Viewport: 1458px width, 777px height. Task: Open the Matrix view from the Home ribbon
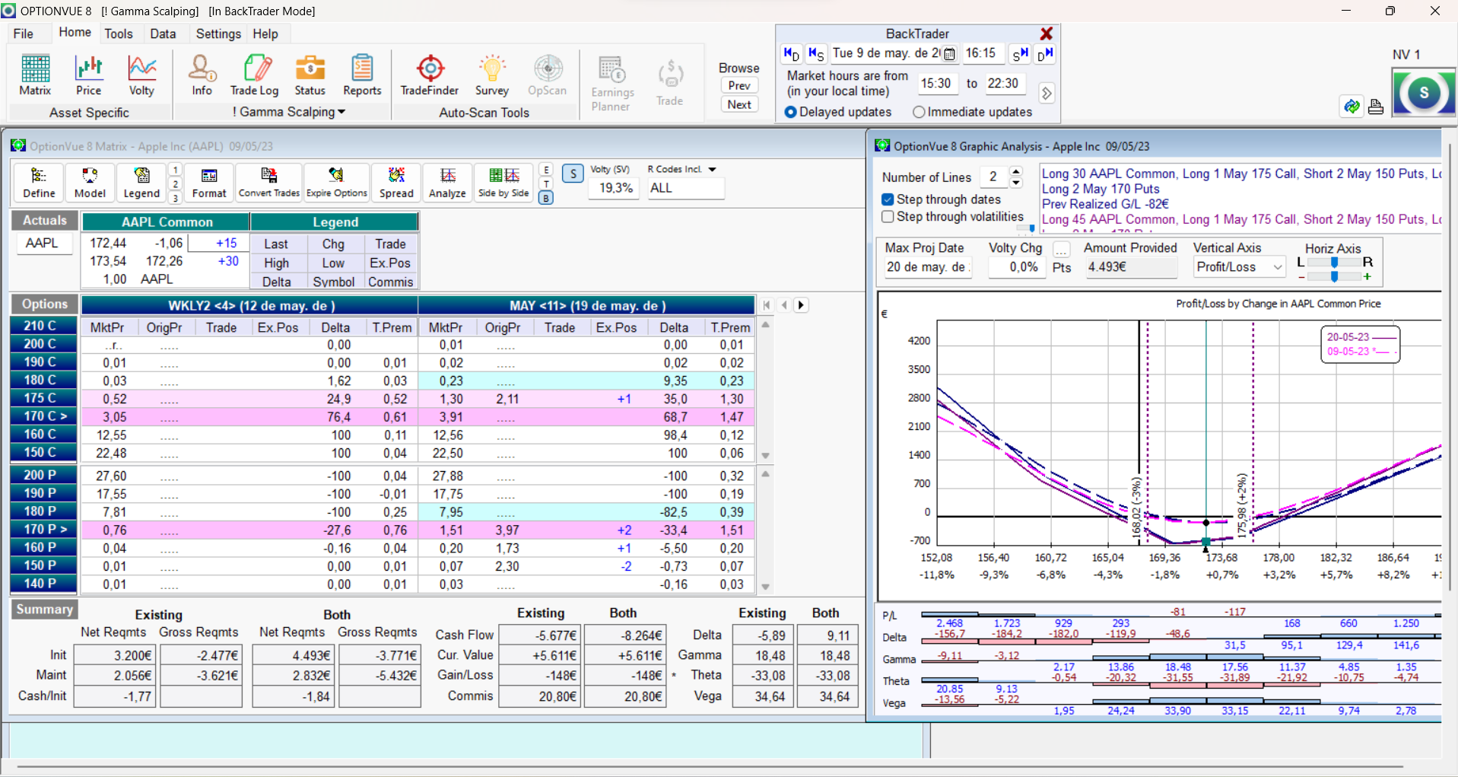pos(35,75)
